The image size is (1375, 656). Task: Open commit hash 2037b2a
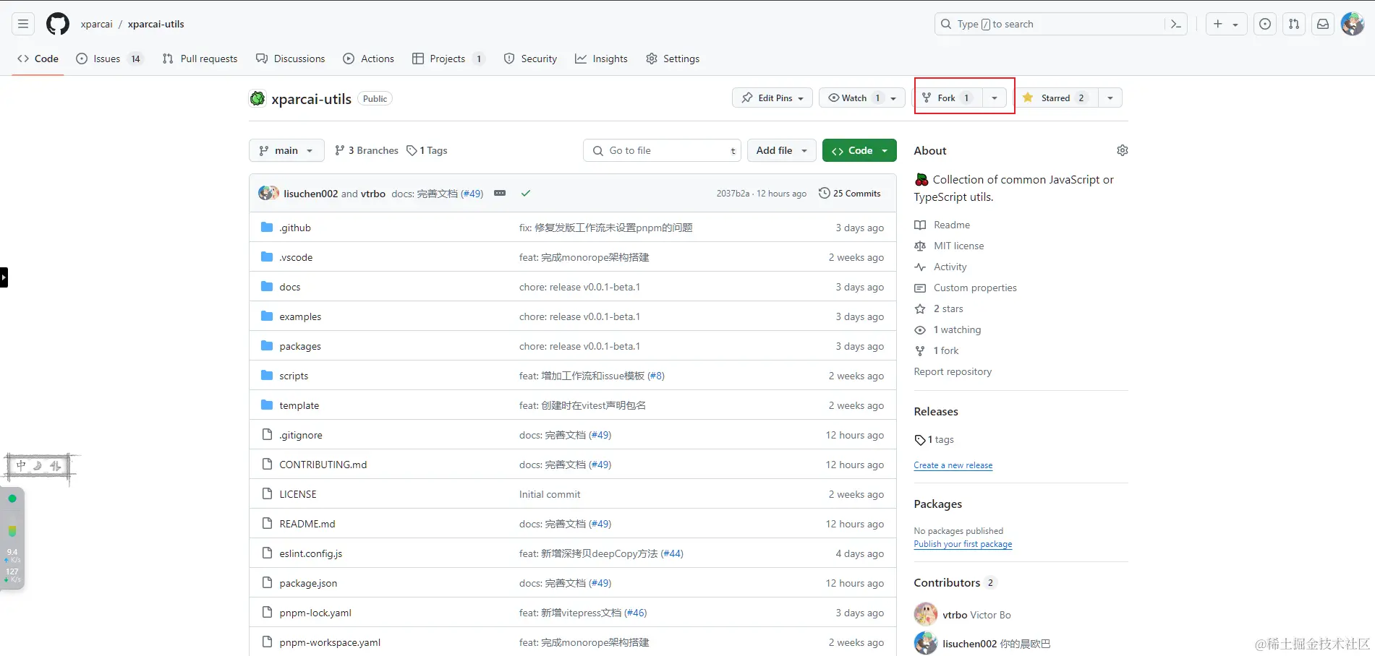(733, 194)
